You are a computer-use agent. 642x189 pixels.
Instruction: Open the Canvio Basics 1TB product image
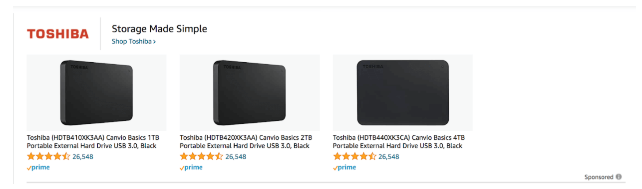coord(96,93)
